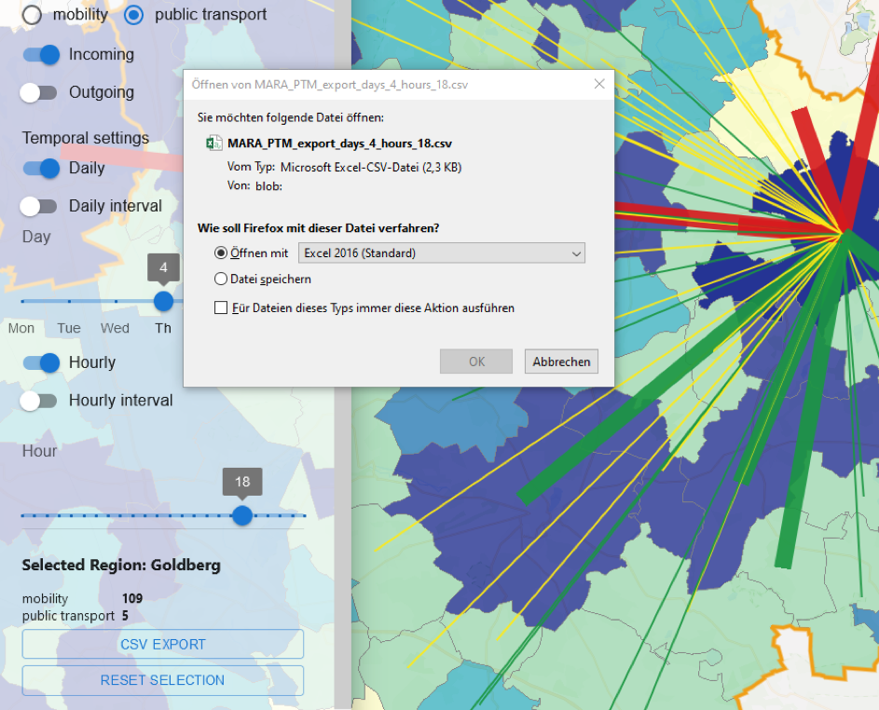Click the public transport value 5
The width and height of the screenshot is (879, 710).
(x=125, y=615)
